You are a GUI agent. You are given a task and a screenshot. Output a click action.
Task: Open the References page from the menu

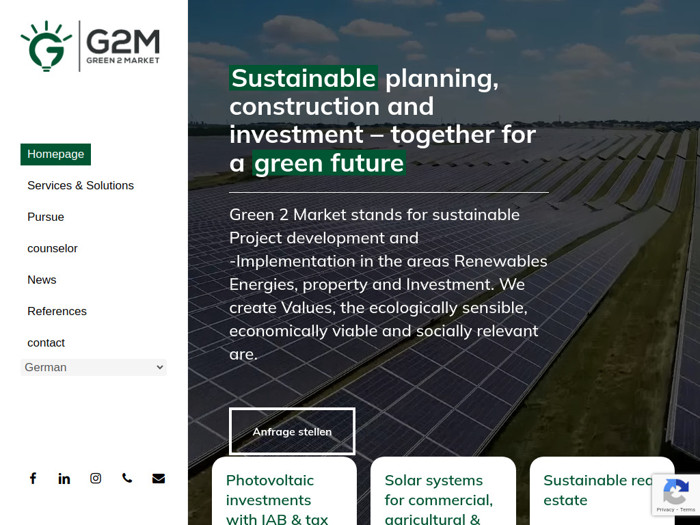[x=57, y=311]
